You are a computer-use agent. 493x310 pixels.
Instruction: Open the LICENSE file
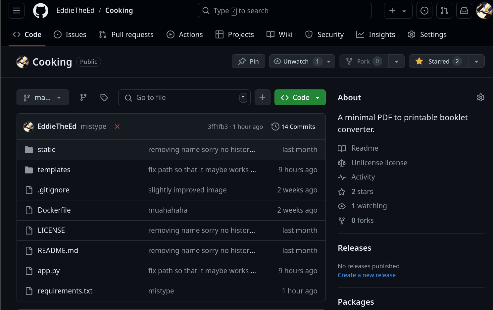click(x=51, y=231)
